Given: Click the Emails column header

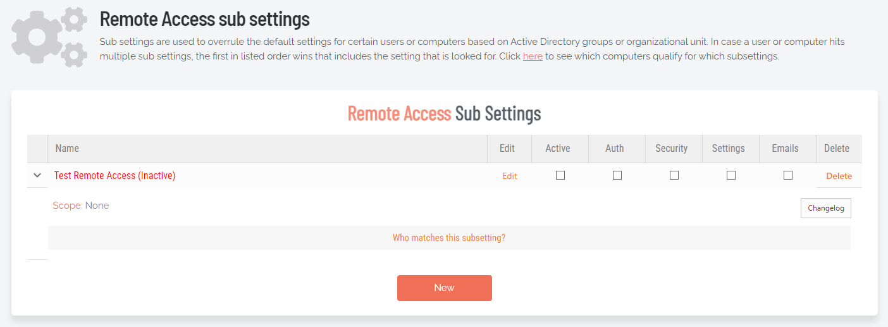Looking at the screenshot, I should [785, 148].
